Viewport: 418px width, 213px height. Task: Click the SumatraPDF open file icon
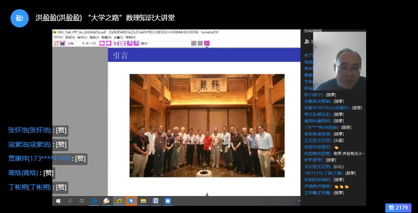pos(56,43)
